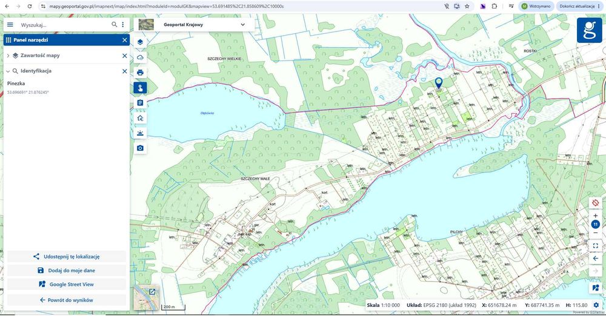Image resolution: width=606 pixels, height=316 pixels.
Task: Open the cloud data services tool
Action: pos(140,57)
